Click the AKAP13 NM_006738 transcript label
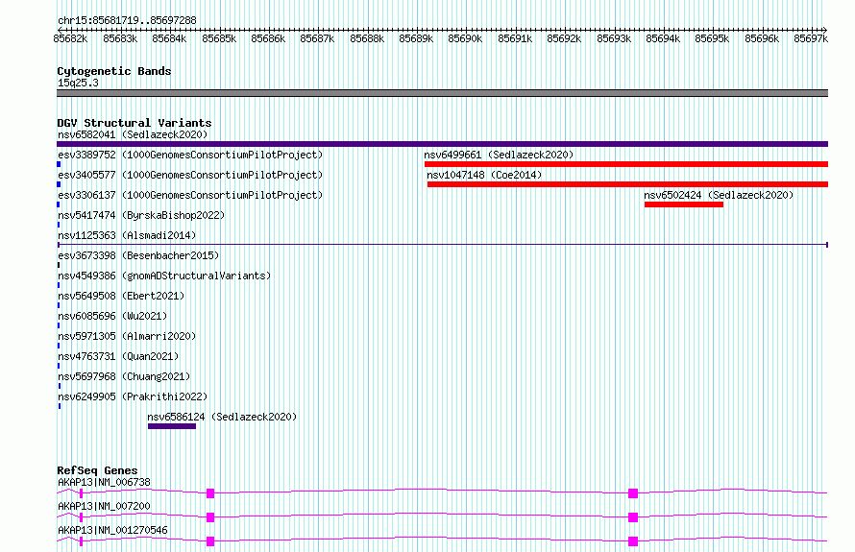 click(104, 482)
